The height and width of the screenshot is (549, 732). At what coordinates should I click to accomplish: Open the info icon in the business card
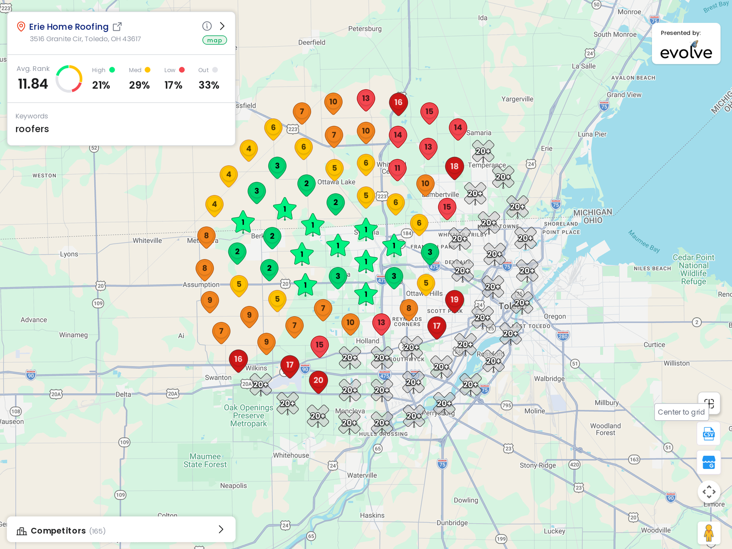tap(207, 26)
